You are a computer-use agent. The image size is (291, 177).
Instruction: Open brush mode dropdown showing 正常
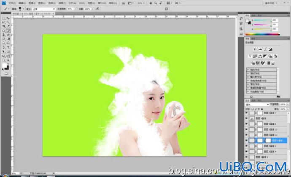[44, 9]
